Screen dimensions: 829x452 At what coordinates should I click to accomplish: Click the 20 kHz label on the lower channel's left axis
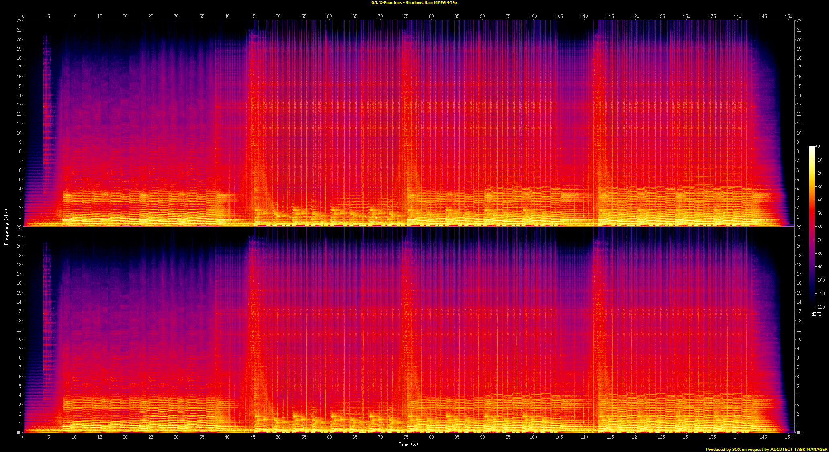coord(19,246)
